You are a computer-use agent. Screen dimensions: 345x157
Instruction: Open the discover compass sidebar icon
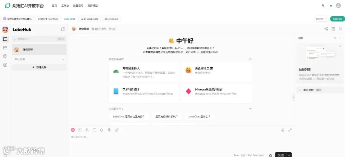pyautogui.click(x=5, y=65)
